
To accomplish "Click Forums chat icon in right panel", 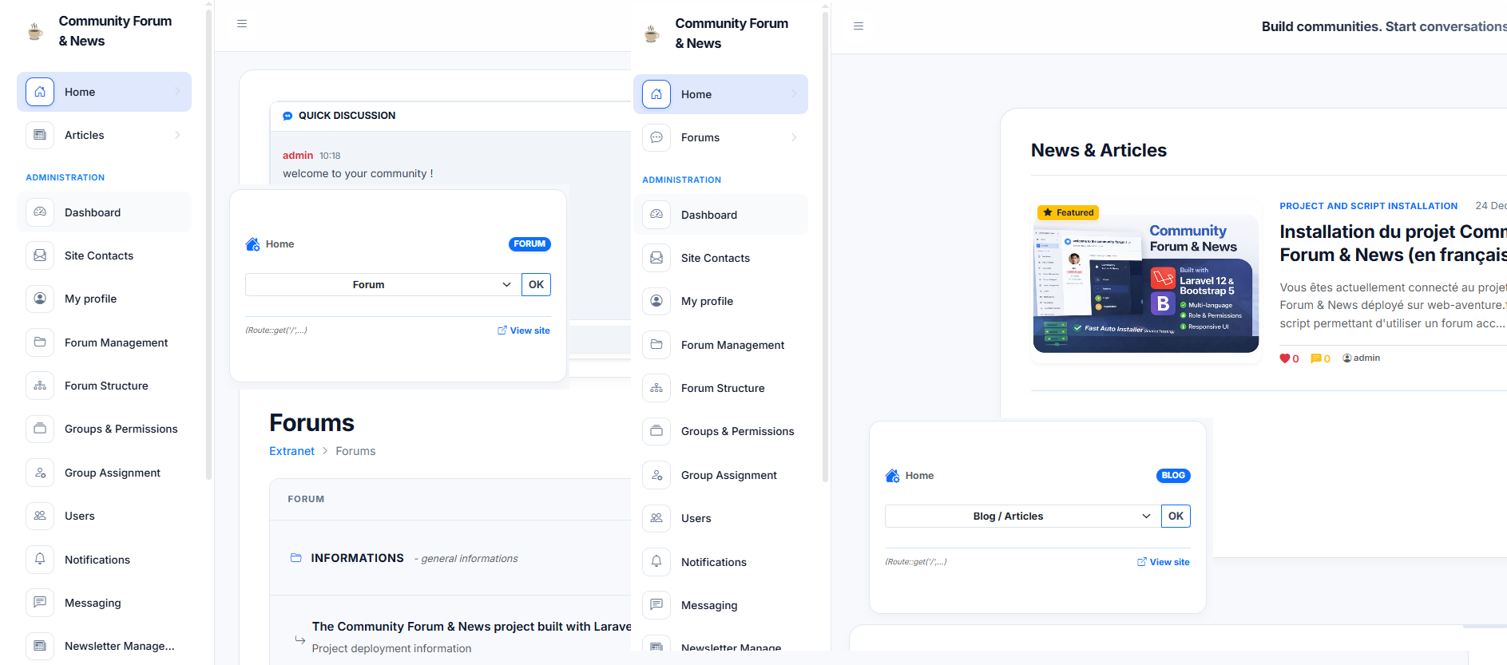I will pos(656,137).
